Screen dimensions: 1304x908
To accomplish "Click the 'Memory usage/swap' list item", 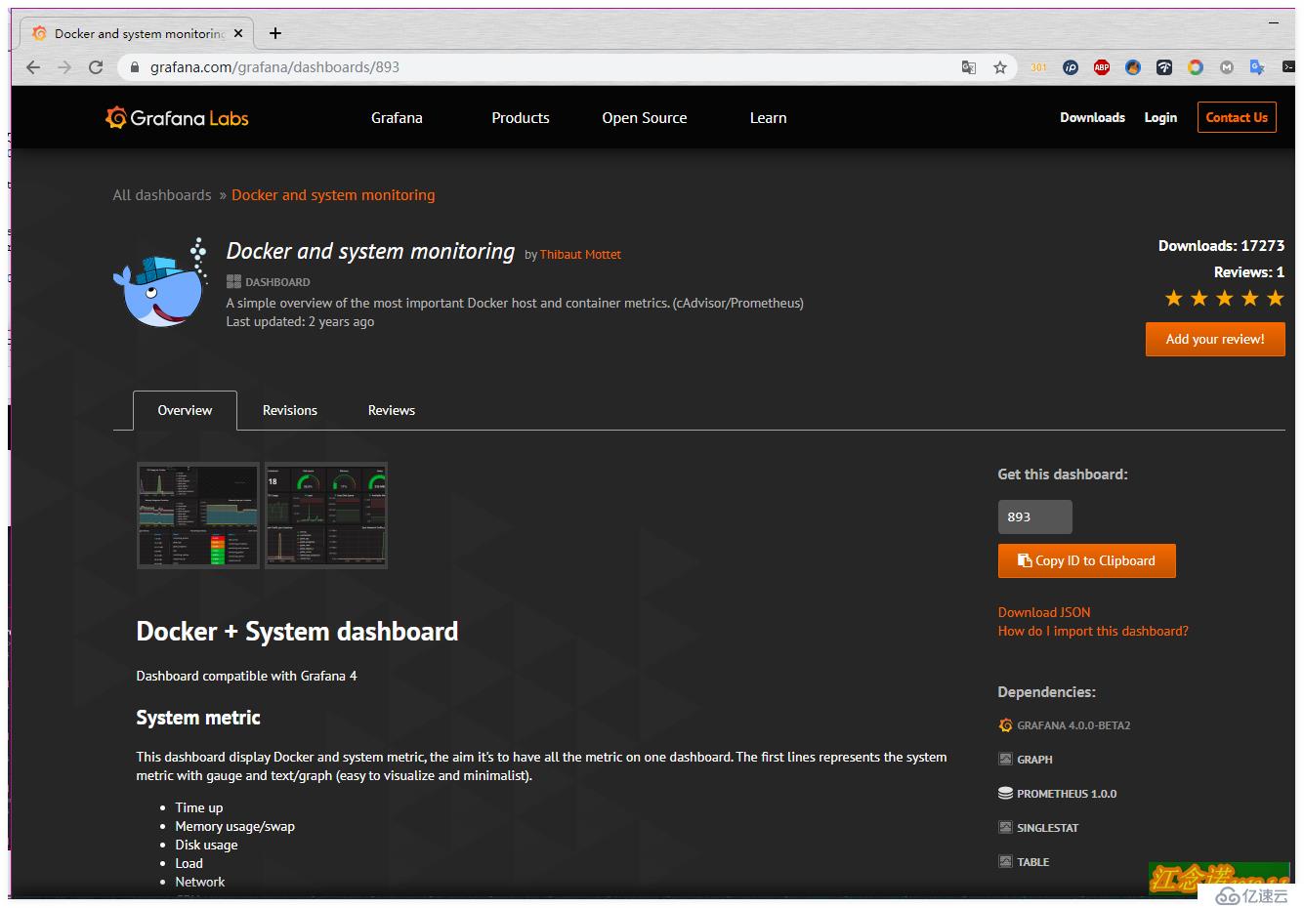I will point(234,827).
